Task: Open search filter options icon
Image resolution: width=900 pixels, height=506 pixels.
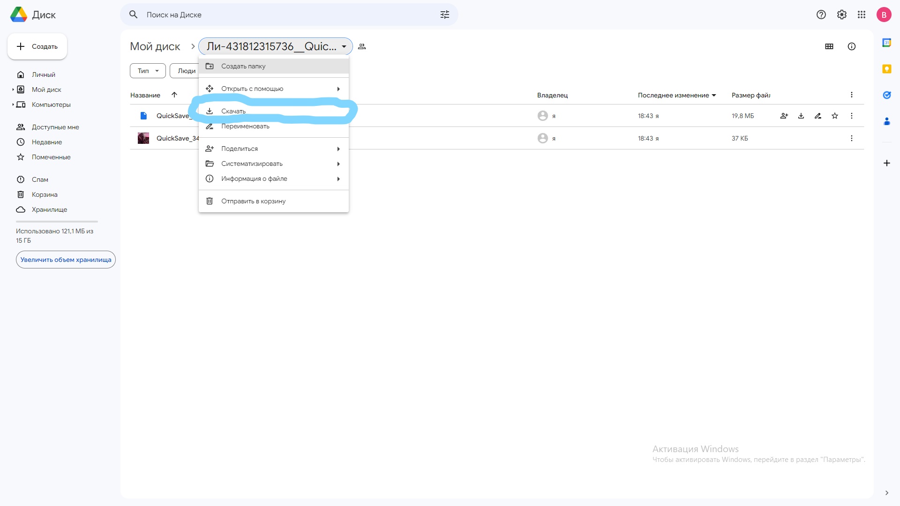Action: point(444,15)
